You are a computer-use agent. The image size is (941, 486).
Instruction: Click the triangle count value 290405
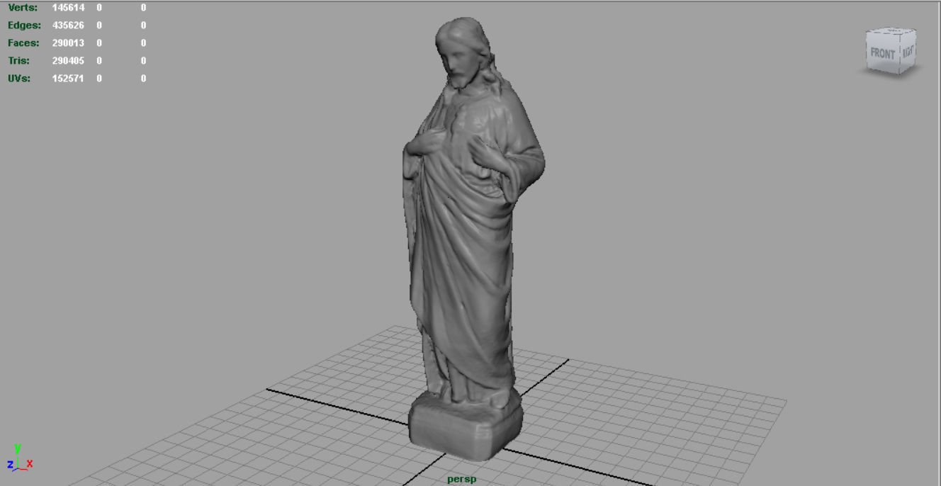tap(68, 61)
